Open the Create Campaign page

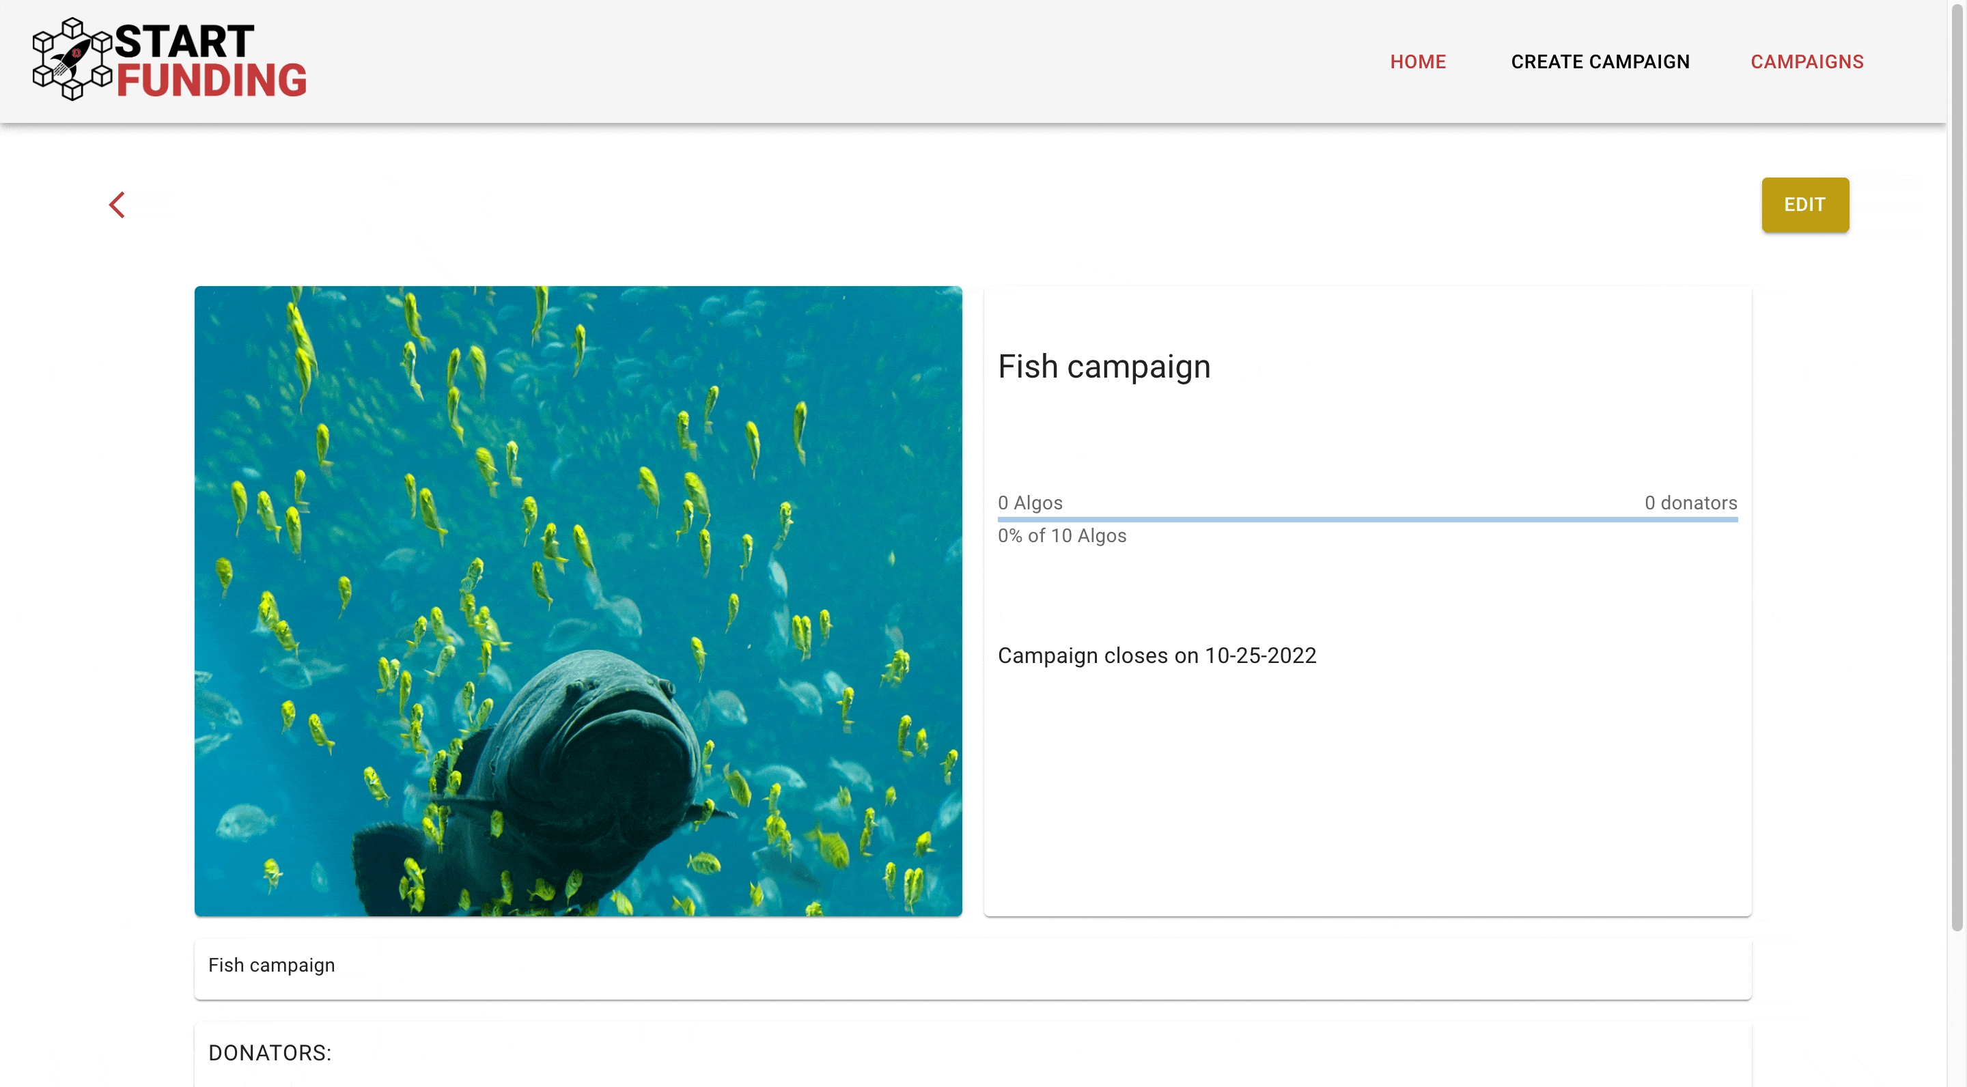1600,62
